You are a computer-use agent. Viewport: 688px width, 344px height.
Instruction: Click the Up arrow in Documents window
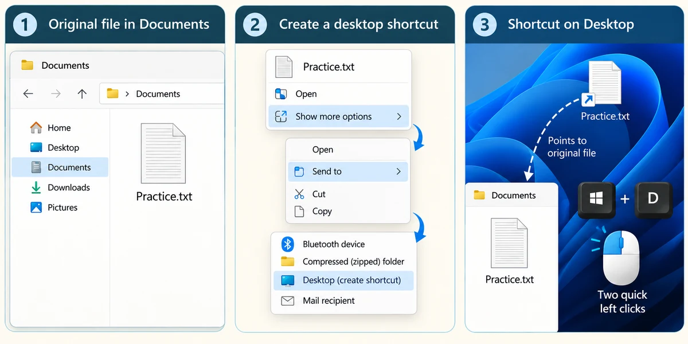(x=82, y=94)
